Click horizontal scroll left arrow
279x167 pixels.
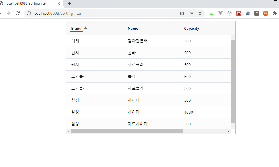click(x=68, y=131)
